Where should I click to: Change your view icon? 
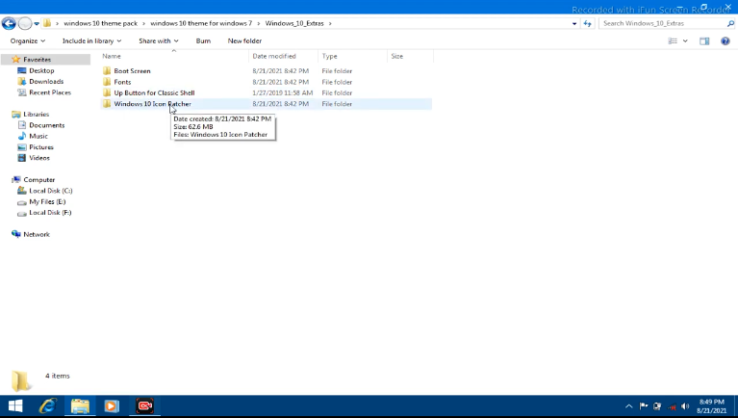click(x=673, y=41)
